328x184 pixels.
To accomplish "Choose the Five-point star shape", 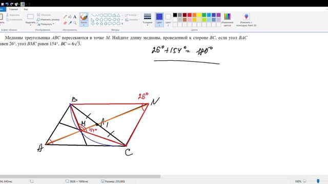I will [101, 24].
